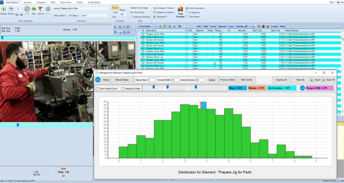The image size is (344, 183).
Task: Click the blue flag icon in video tools panel
Action: [x=116, y=32]
